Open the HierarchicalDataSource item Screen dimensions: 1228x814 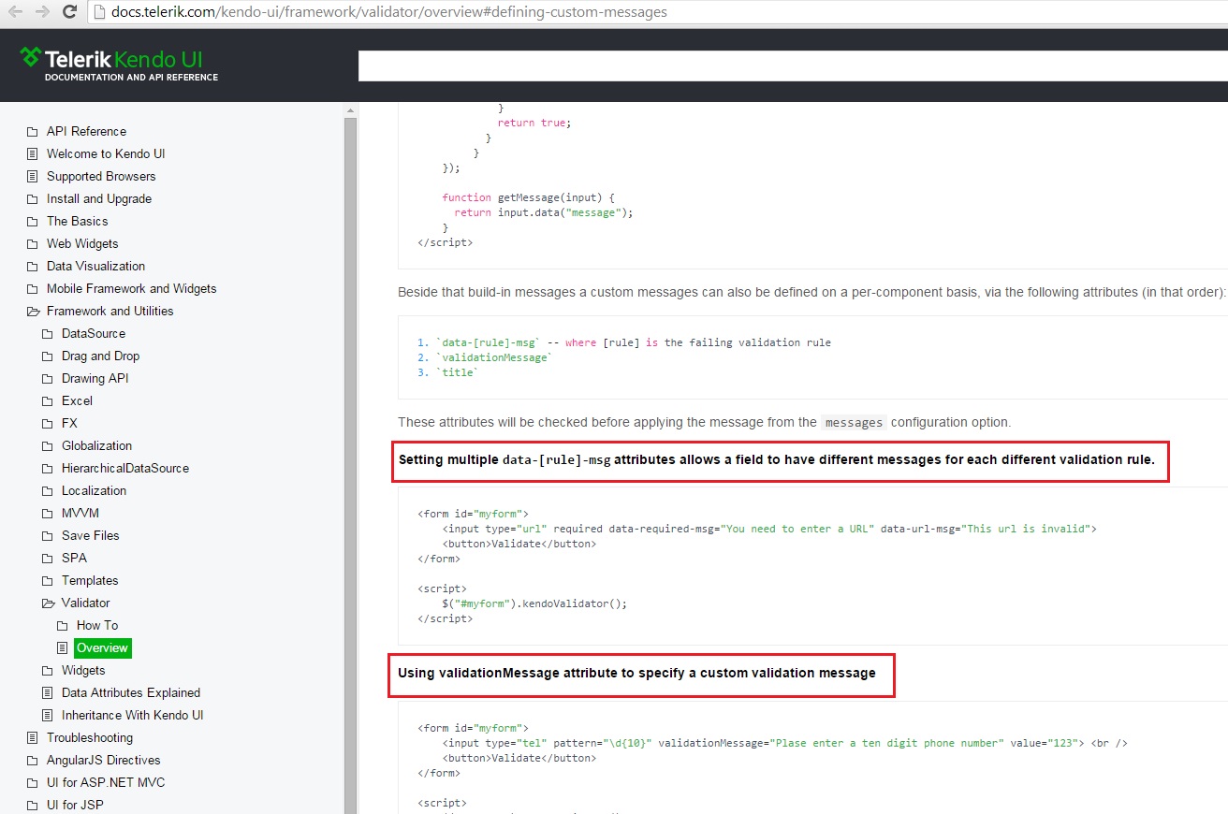(125, 469)
